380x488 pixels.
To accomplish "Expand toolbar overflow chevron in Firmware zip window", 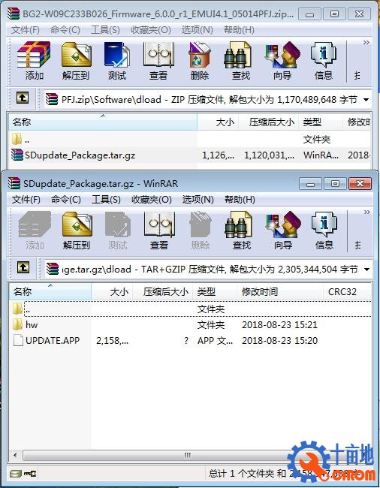I will click(x=366, y=42).
